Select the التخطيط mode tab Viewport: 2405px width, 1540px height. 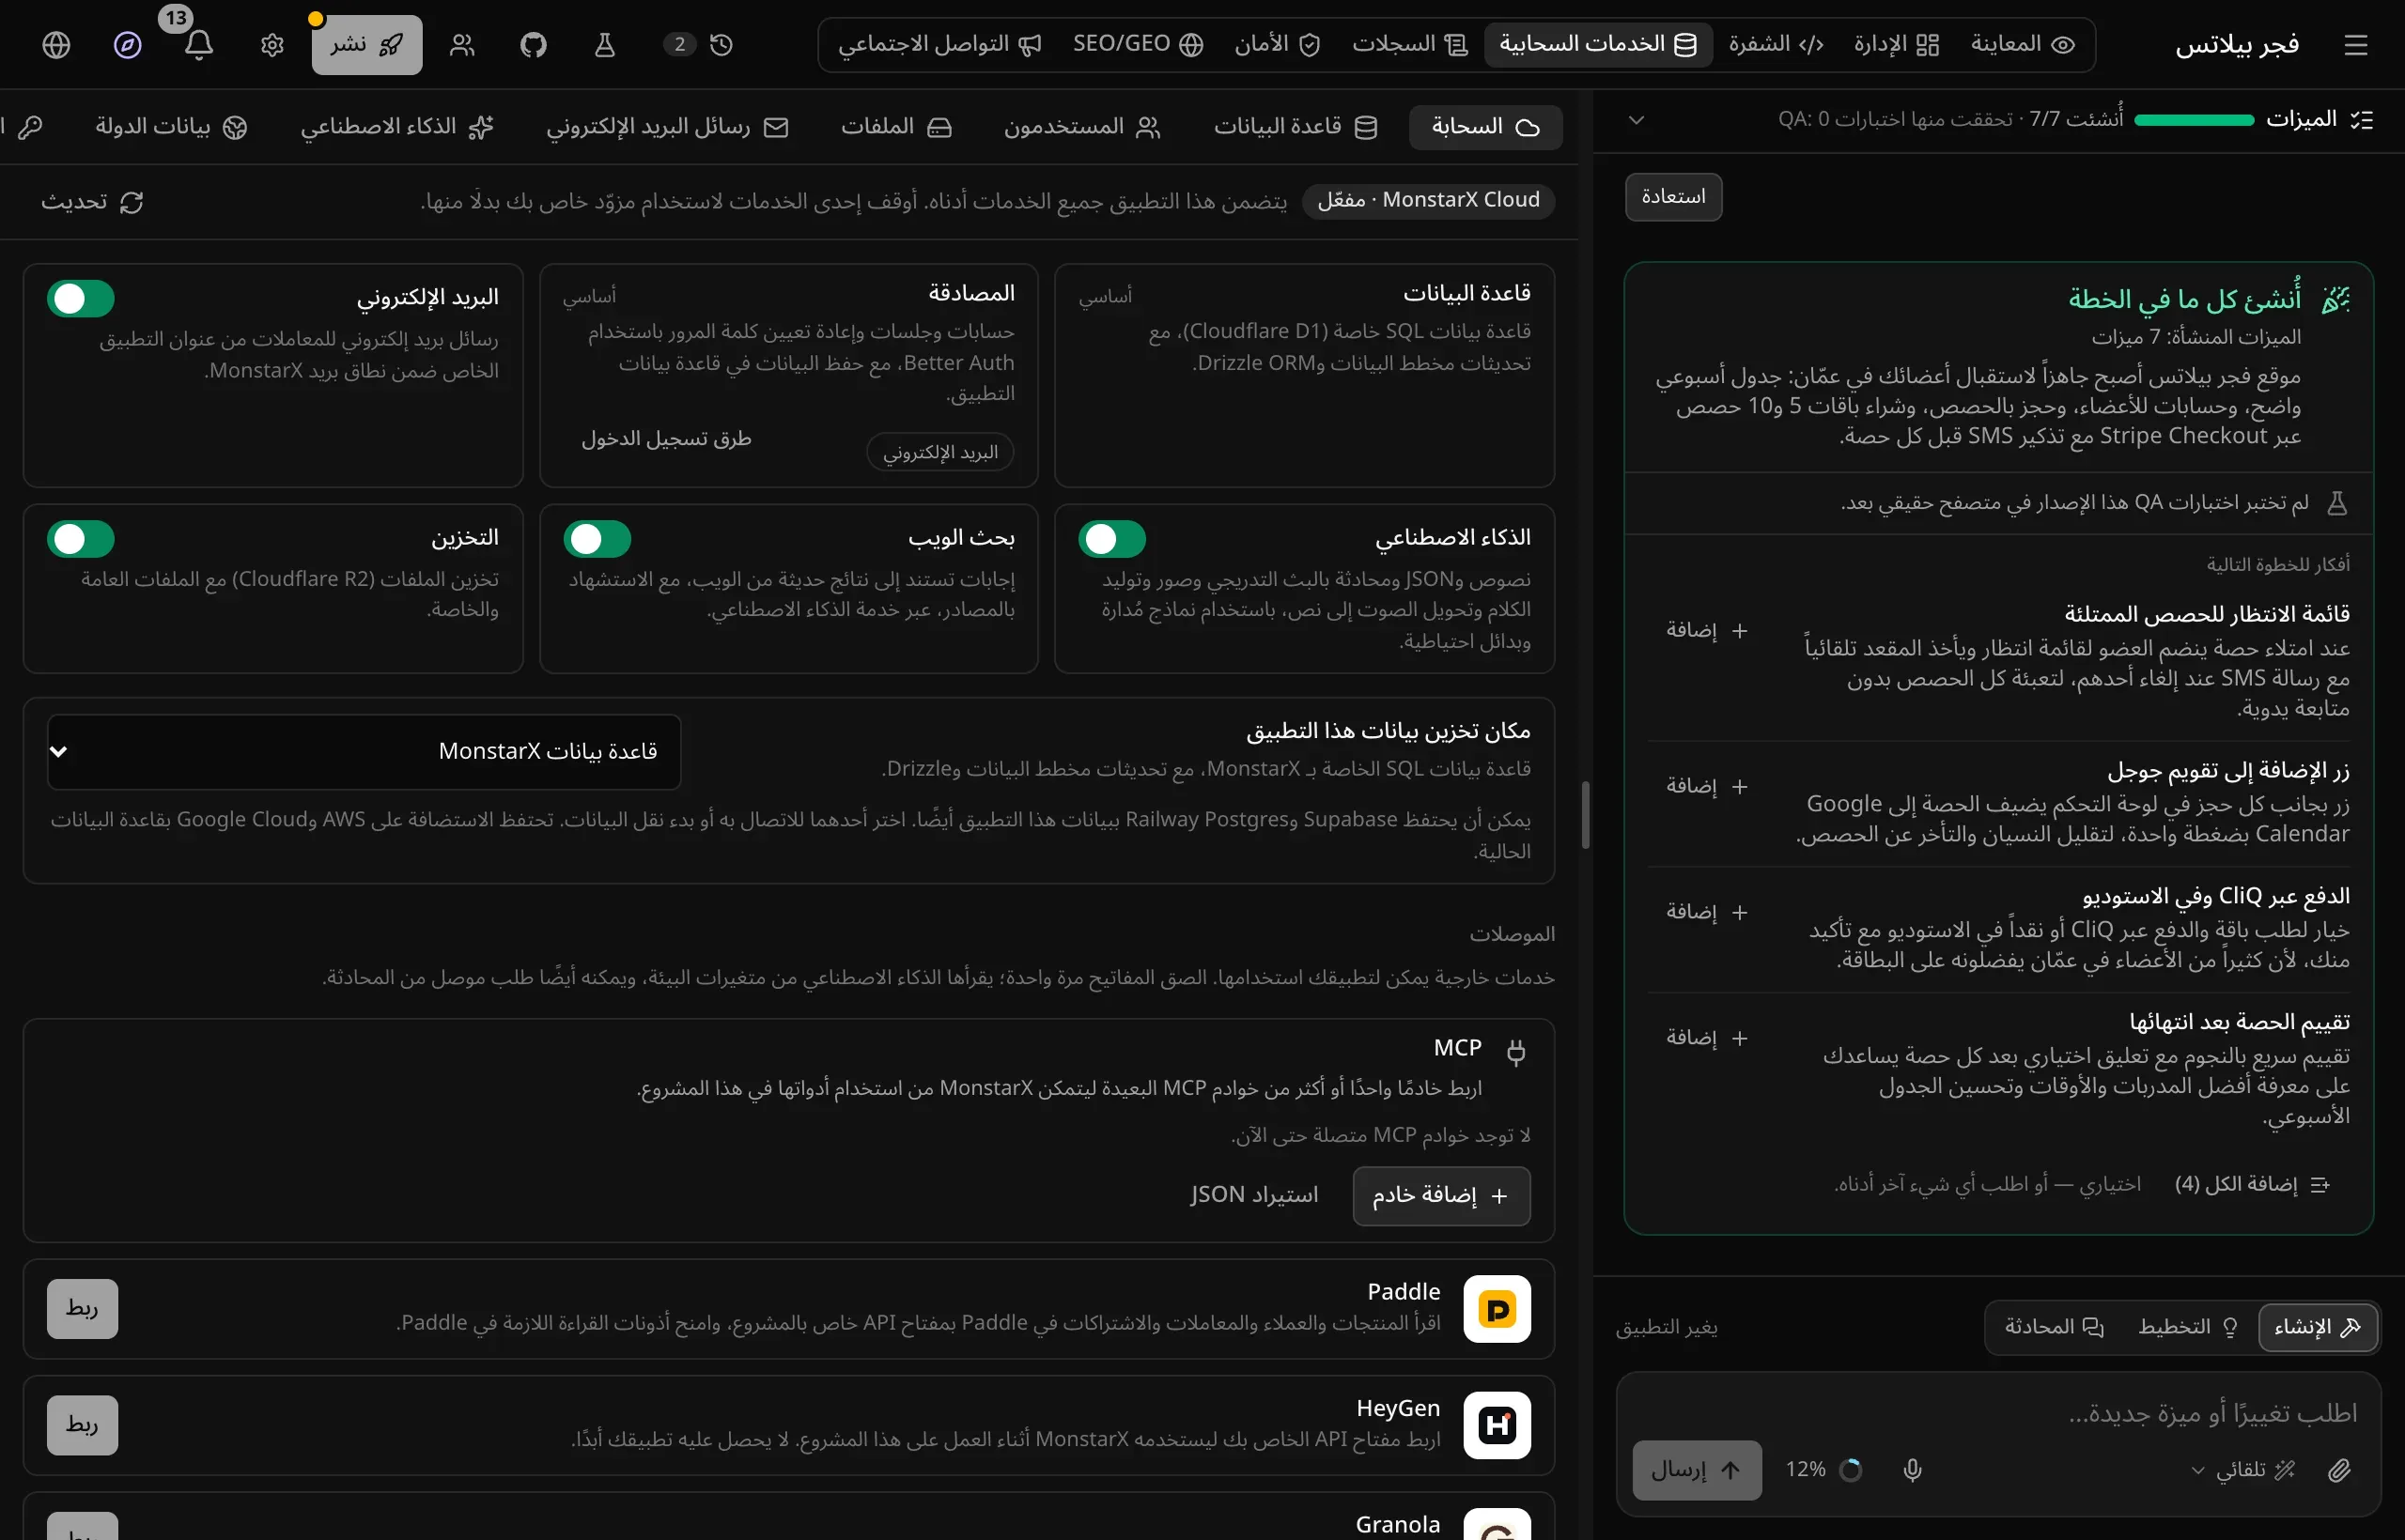(2187, 1327)
